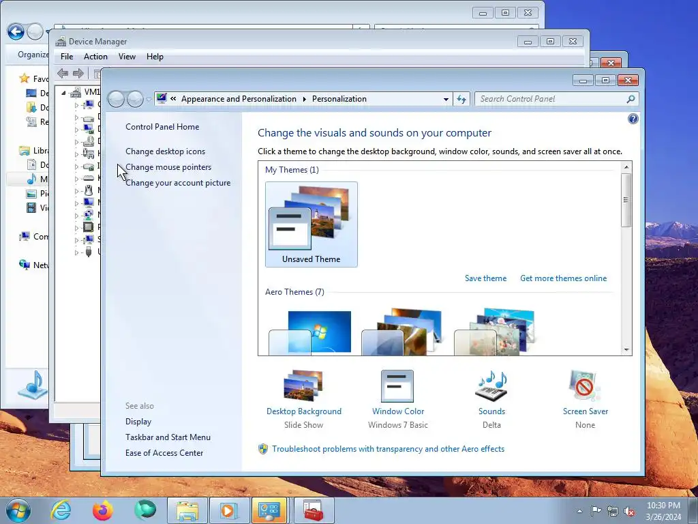Select the Windows 7 Aero theme thumbnail

click(x=310, y=332)
